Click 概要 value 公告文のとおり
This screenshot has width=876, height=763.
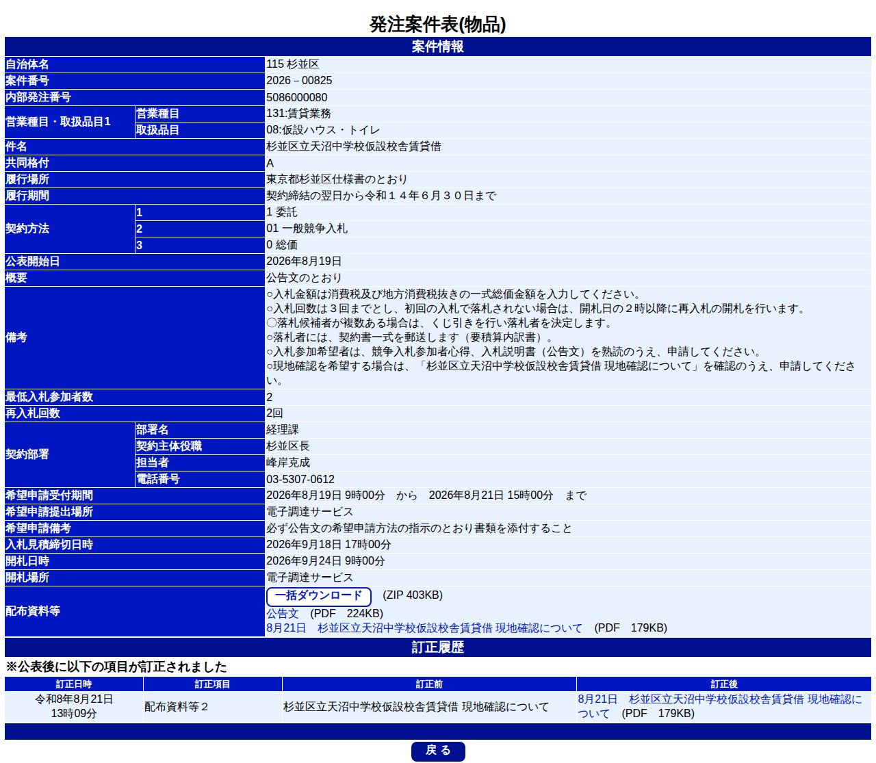(x=304, y=278)
